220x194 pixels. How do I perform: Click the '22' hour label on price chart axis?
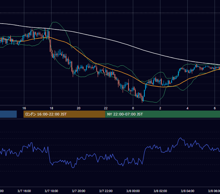[x=106, y=108]
